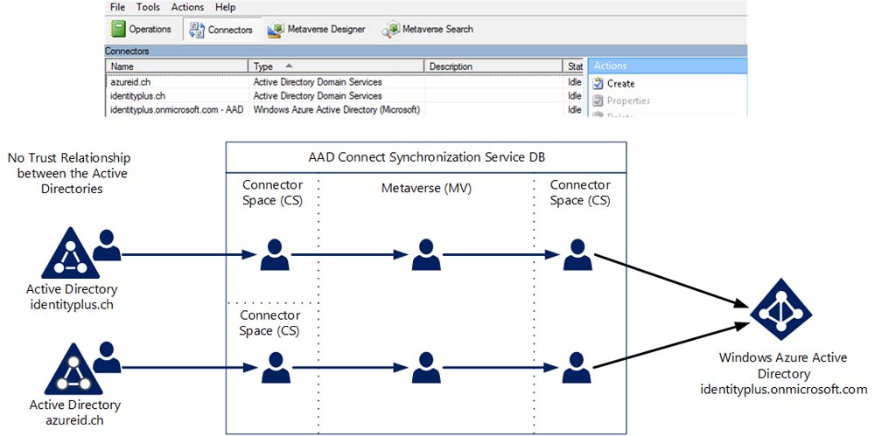Click the Description column header
Viewport: 875px width, 436px height.
pyautogui.click(x=493, y=66)
